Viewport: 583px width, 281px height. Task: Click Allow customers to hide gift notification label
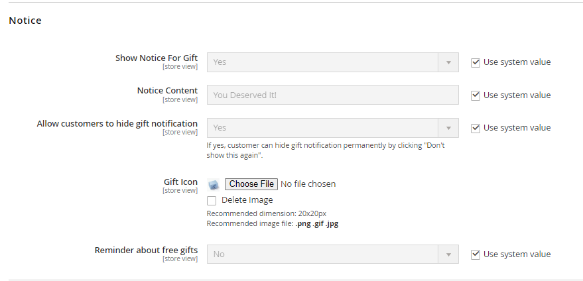click(117, 124)
